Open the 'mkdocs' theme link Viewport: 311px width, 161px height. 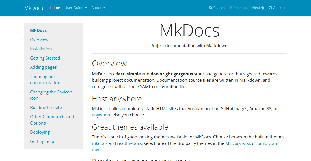click(100, 143)
